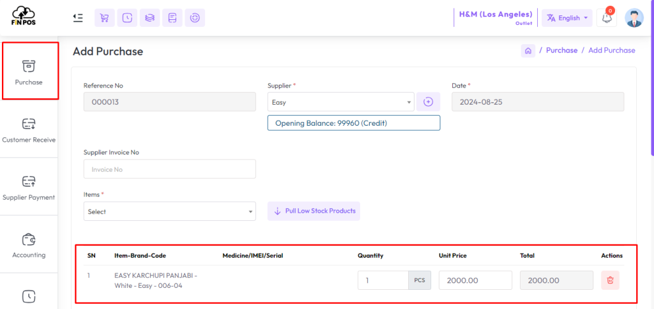Expand the Supplier dropdown showing Easy
Image resolution: width=654 pixels, height=309 pixels.
pyautogui.click(x=341, y=102)
